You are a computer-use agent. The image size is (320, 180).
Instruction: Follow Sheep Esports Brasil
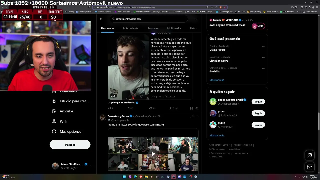(258, 102)
